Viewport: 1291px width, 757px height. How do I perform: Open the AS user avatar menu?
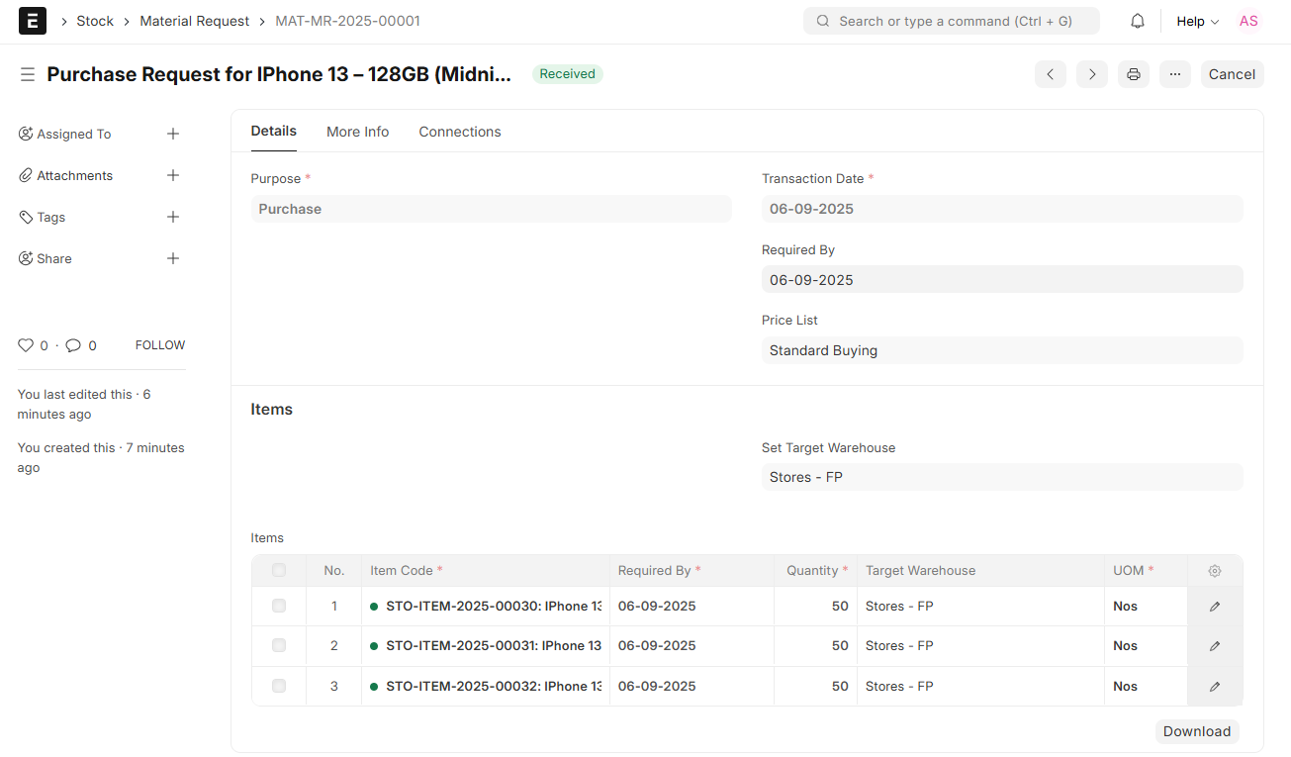pyautogui.click(x=1248, y=21)
